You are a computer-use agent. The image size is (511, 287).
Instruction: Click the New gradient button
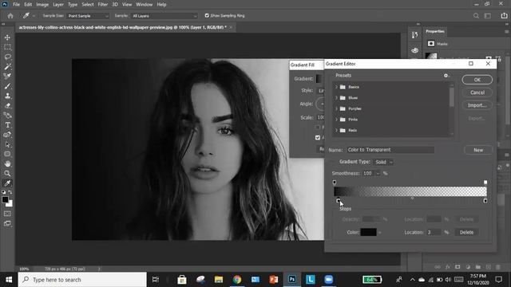coord(478,150)
